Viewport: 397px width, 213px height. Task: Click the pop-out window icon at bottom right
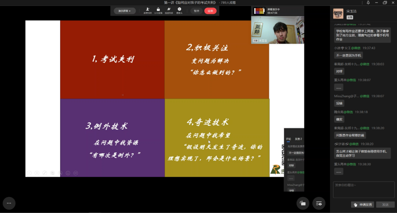[303, 203]
